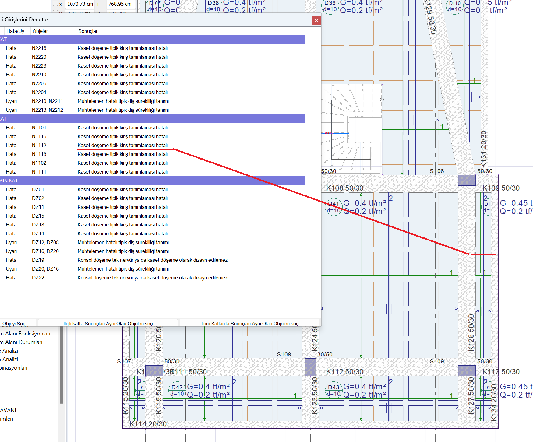Viewport: 533px width, 442px height.
Task: Click the MİN KAT group header
Action: click(x=152, y=181)
